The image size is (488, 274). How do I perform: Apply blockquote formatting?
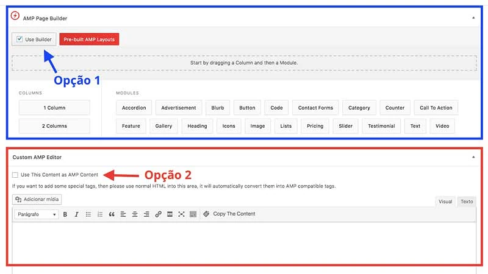click(112, 214)
